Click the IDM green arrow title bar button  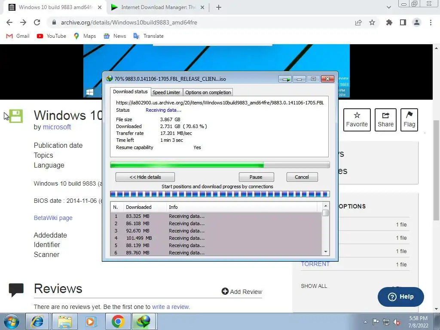[x=285, y=79]
